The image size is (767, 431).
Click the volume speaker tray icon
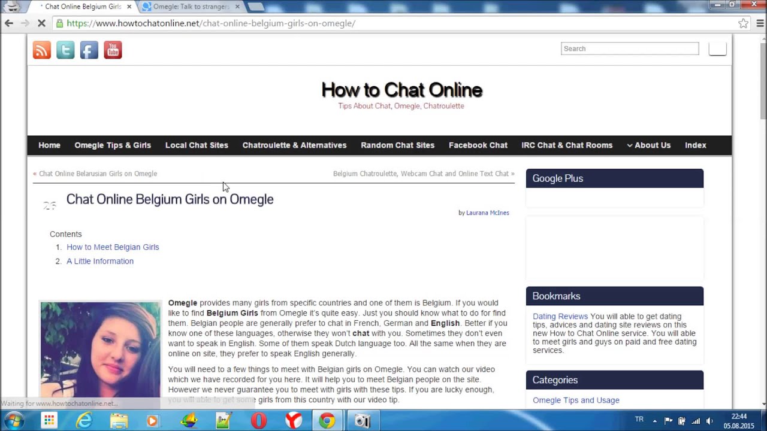709,421
